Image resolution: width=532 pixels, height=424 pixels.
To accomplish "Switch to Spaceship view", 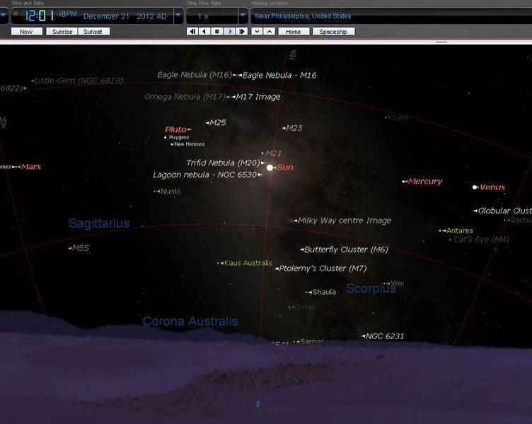I will [333, 32].
